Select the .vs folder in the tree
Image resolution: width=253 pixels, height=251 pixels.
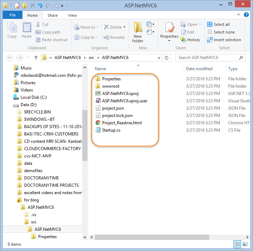tap(30, 215)
